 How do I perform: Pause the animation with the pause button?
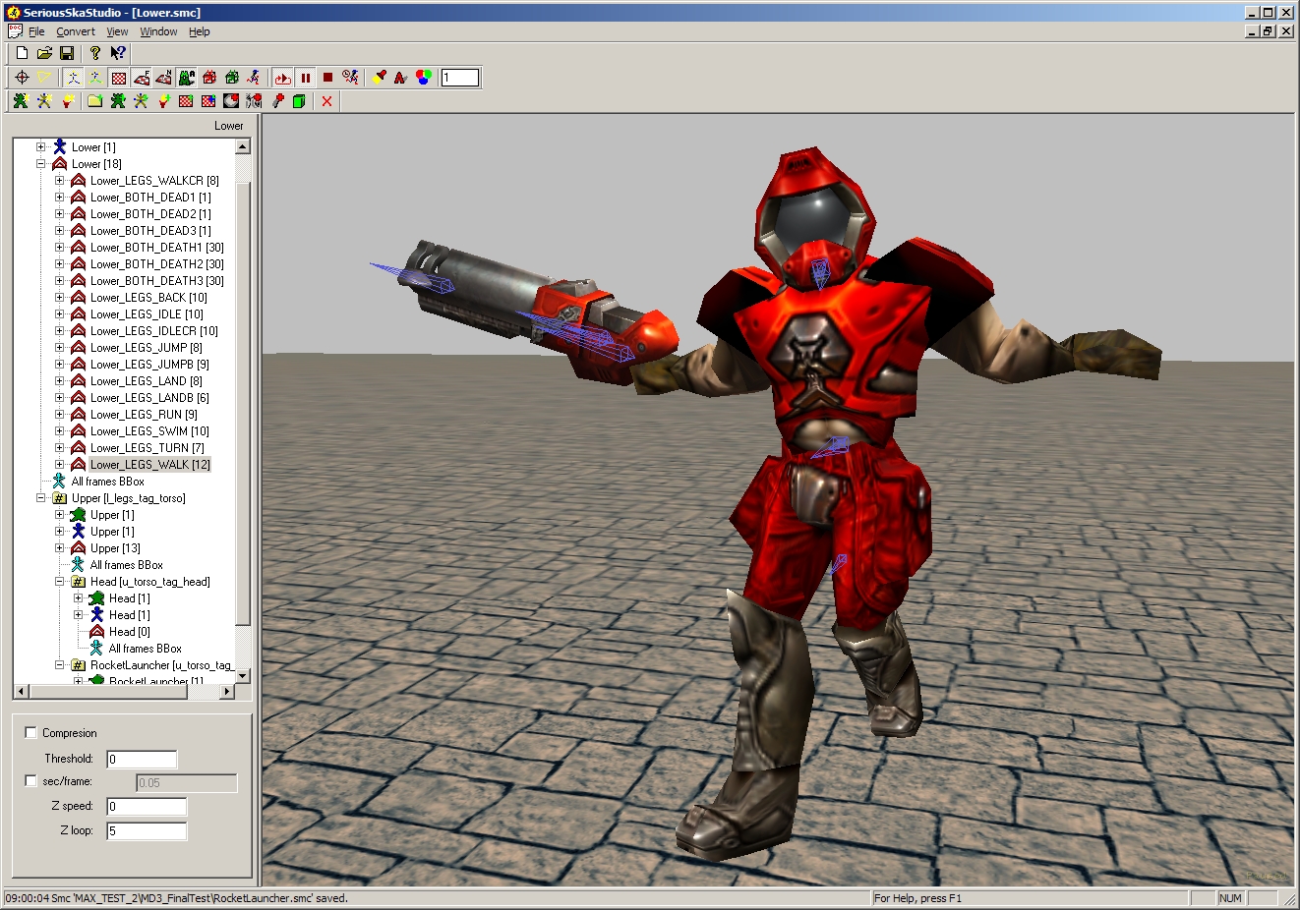point(306,78)
